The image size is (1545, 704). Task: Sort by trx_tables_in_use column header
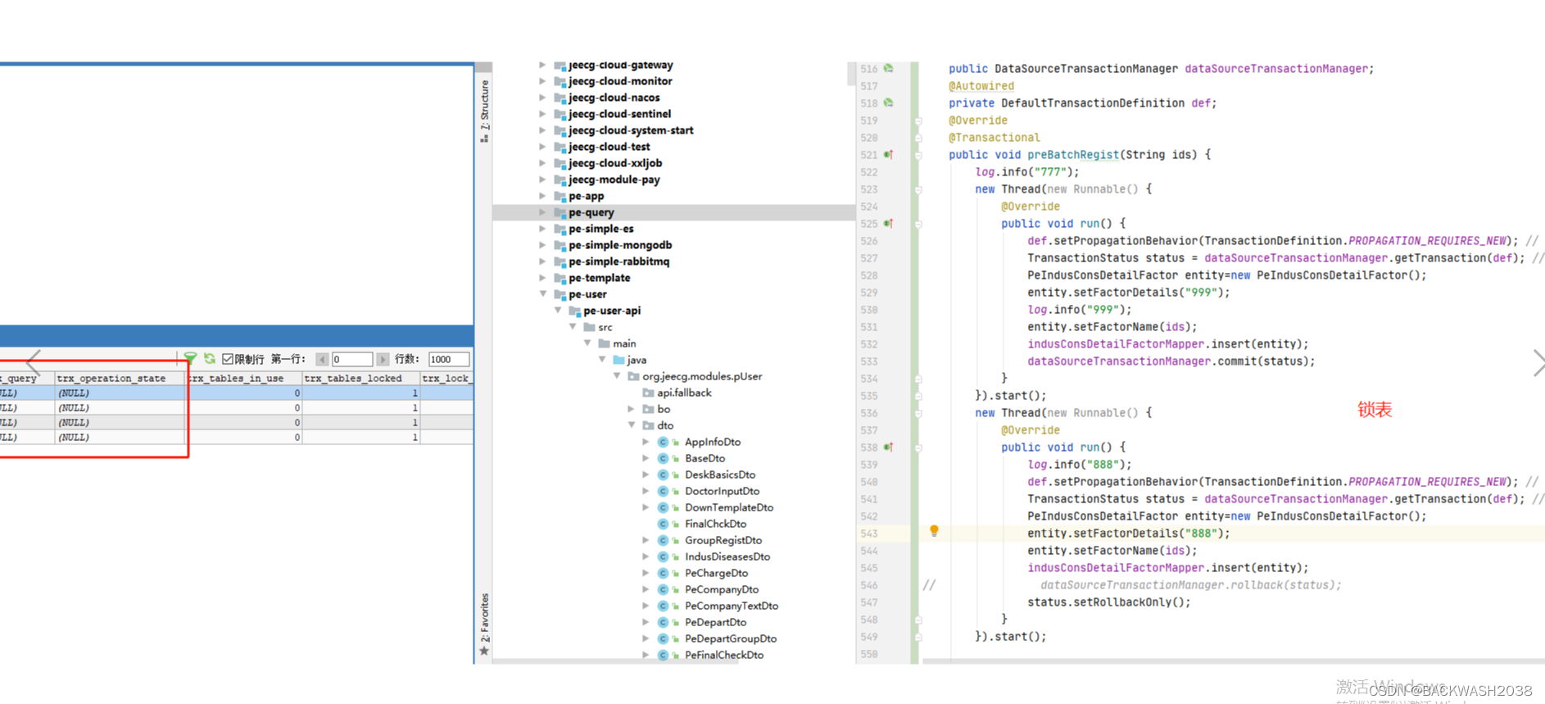[244, 378]
